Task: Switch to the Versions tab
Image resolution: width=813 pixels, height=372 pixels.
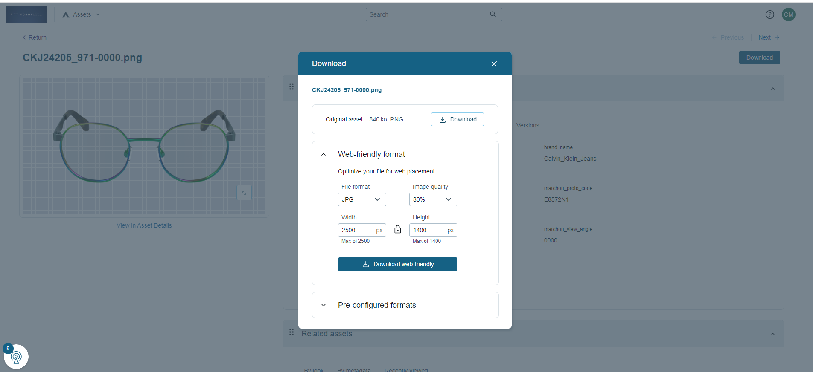Action: (527, 125)
